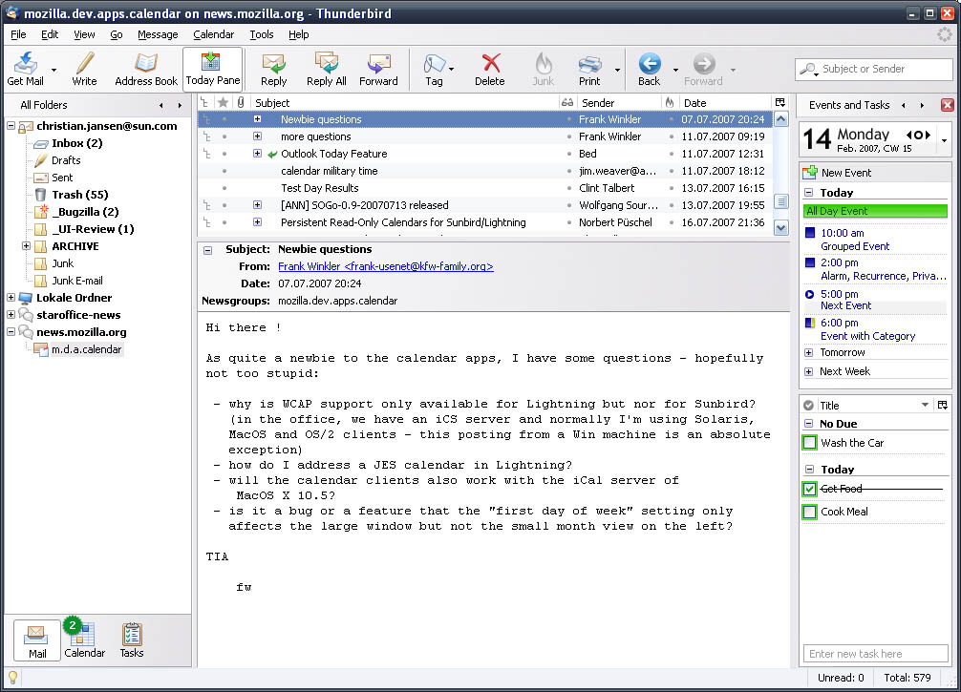Sort by attachment column header

(241, 103)
